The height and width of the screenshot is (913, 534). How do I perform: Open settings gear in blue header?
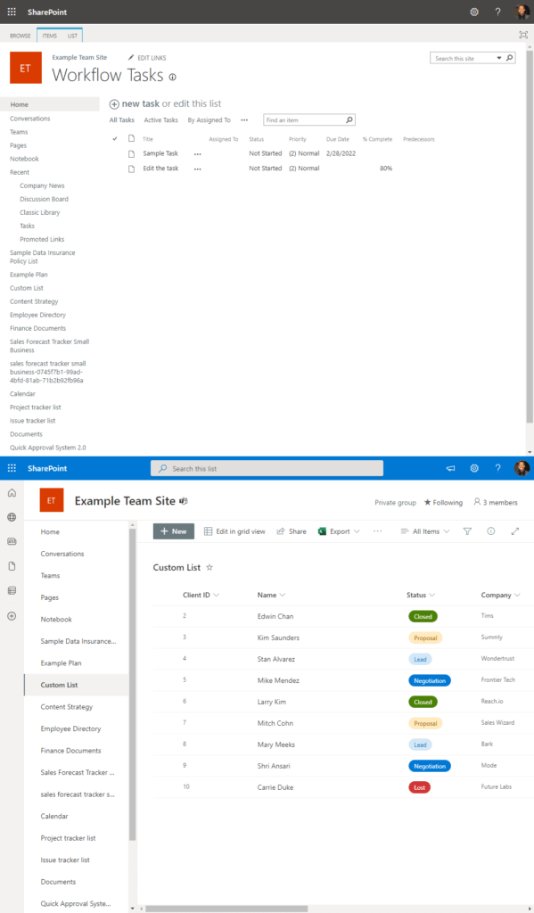click(474, 468)
